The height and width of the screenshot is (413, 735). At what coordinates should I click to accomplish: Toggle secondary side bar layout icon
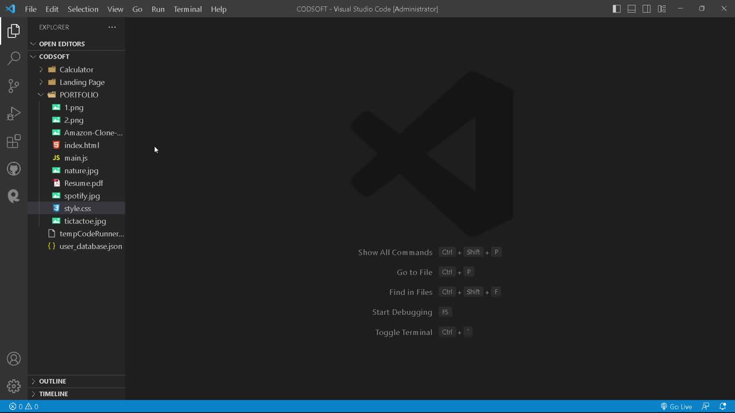647,9
